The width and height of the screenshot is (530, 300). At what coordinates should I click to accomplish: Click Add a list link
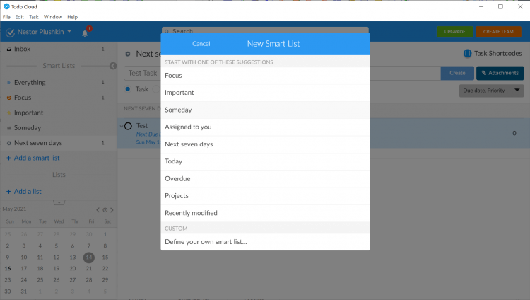pos(28,192)
